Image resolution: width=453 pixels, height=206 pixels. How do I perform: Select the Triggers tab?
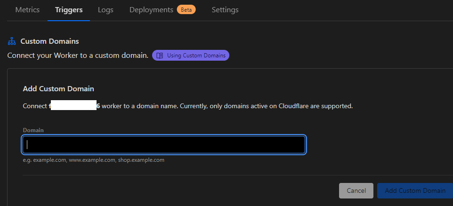[69, 9]
